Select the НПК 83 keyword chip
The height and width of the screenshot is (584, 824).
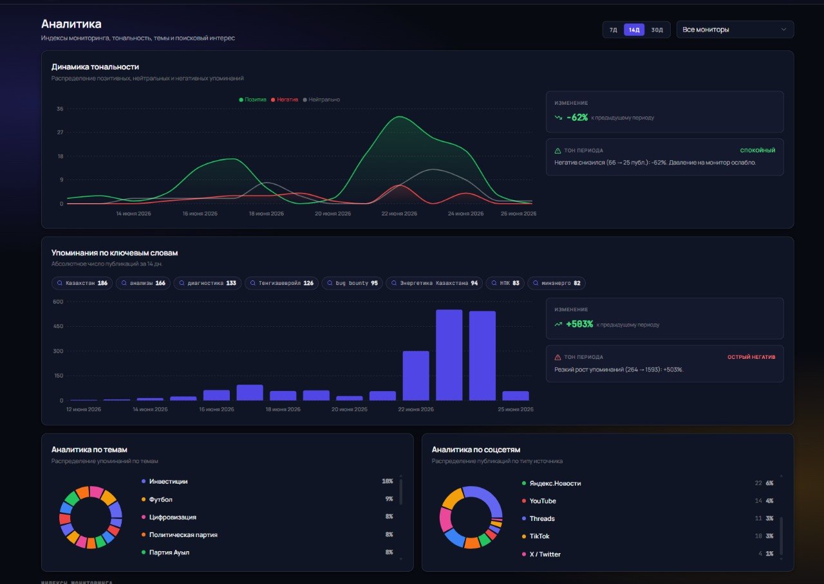(x=505, y=283)
